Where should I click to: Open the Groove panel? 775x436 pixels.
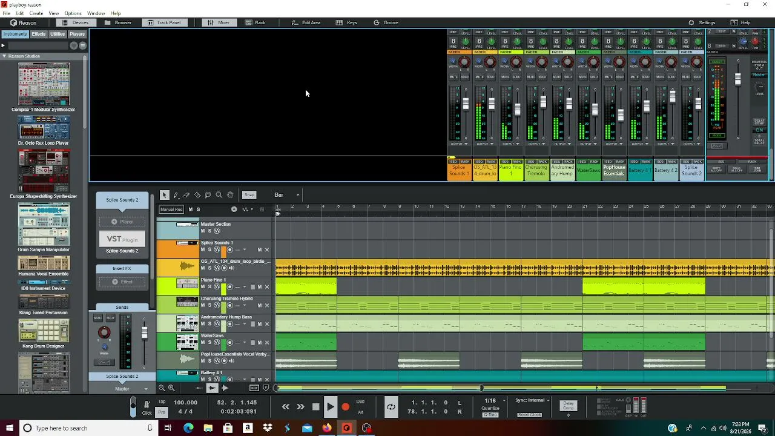click(x=386, y=22)
